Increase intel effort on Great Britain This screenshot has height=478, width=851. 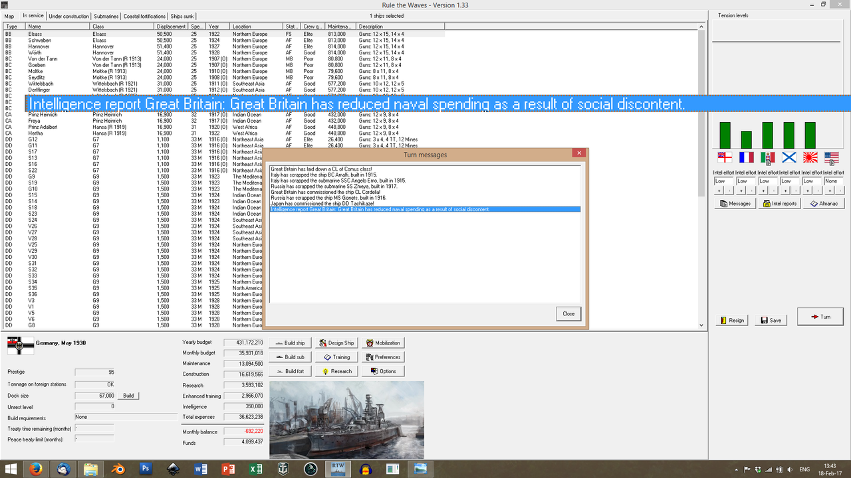(719, 191)
